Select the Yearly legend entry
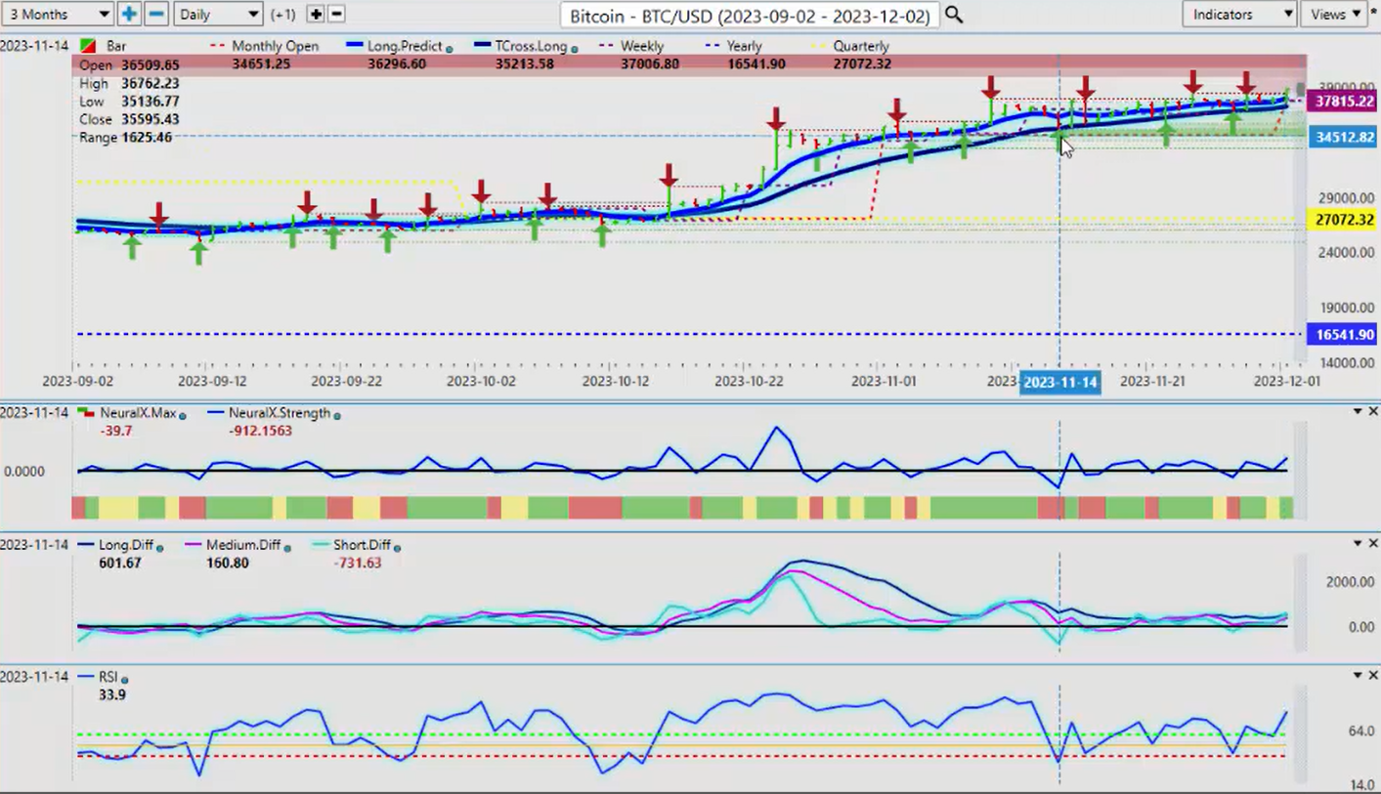The image size is (1381, 794). (x=744, y=46)
